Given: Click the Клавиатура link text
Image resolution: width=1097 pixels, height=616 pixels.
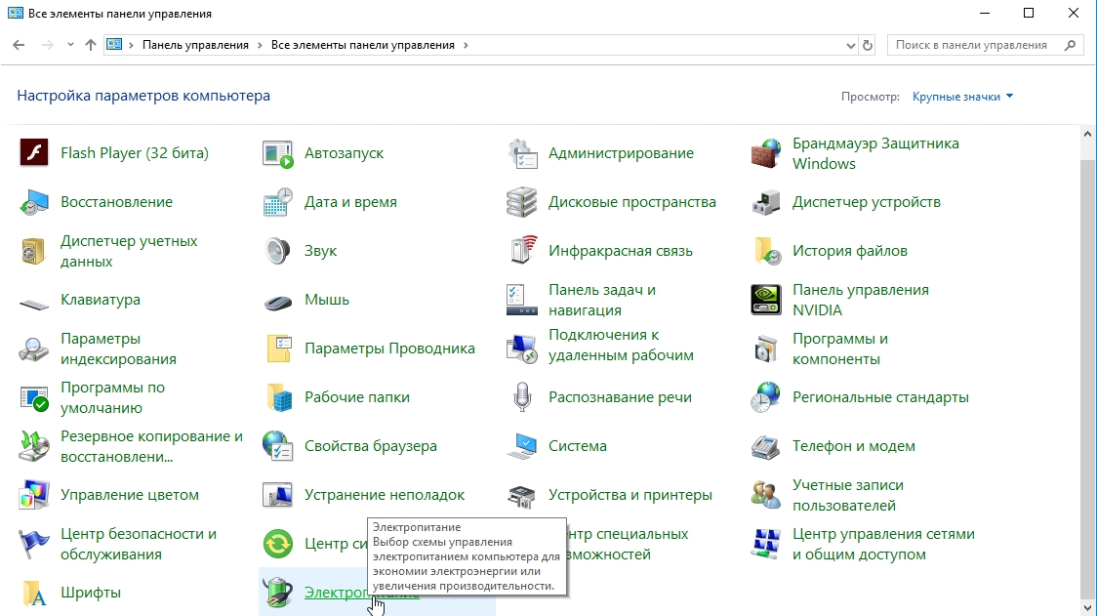Looking at the screenshot, I should tap(101, 300).
